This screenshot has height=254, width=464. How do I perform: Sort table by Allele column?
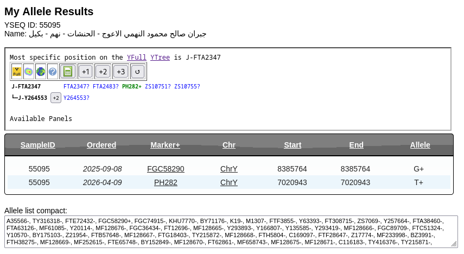click(x=420, y=145)
